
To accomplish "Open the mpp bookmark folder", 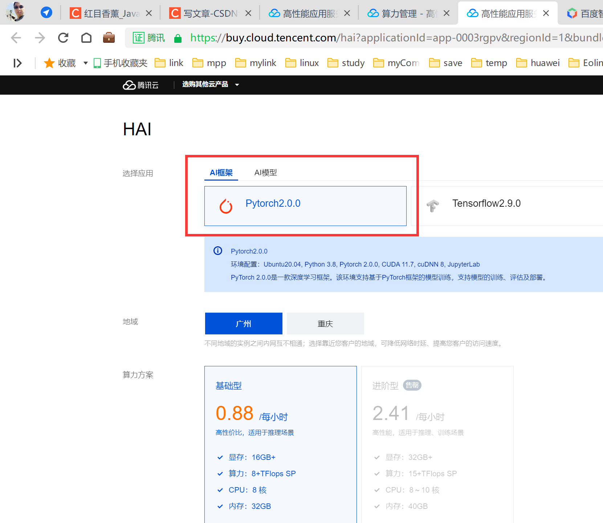I will 209,63.
